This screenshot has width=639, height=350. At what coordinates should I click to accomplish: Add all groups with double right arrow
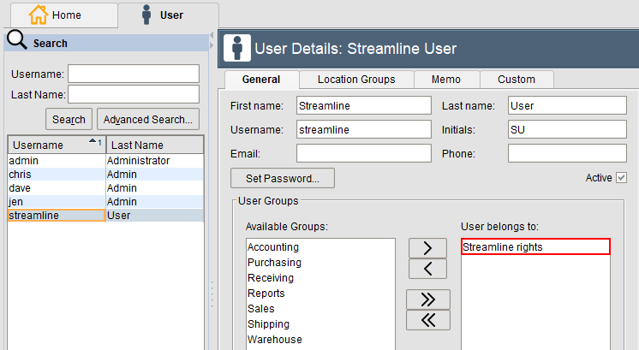[427, 299]
